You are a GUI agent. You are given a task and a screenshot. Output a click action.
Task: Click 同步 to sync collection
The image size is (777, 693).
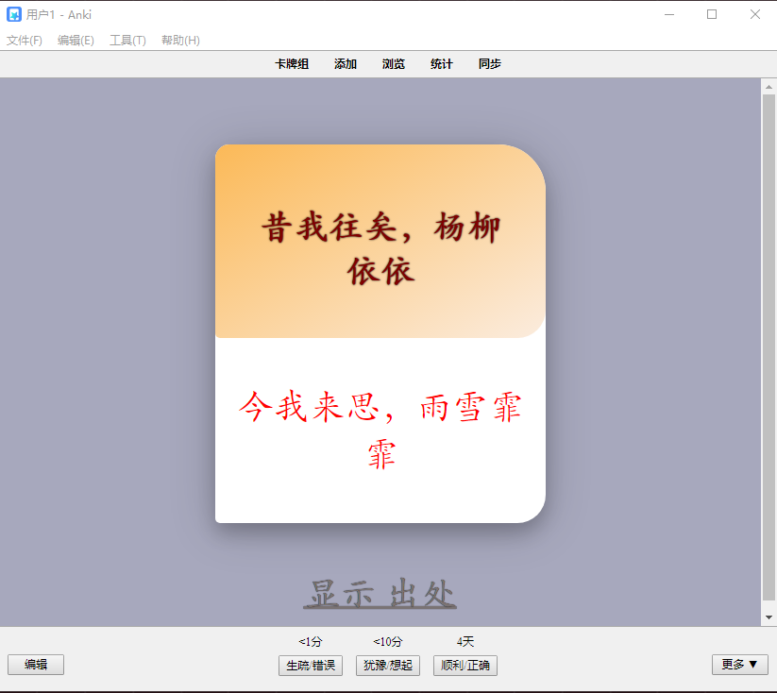(490, 64)
